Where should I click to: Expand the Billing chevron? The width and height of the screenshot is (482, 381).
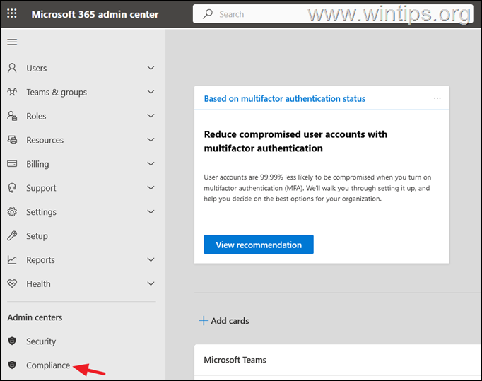[151, 164]
